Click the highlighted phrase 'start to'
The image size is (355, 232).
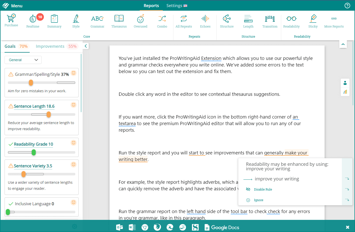(x=197, y=153)
